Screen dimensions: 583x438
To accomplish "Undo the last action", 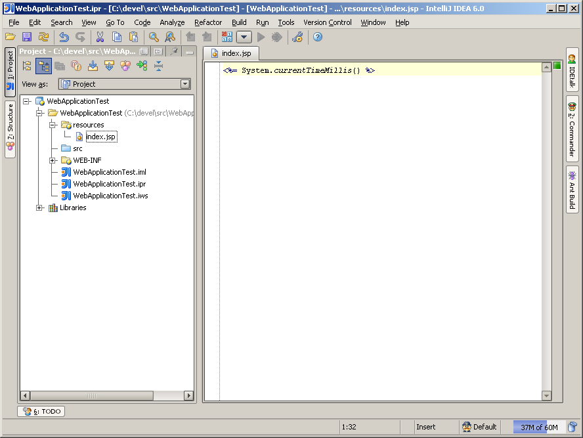I will click(x=64, y=37).
